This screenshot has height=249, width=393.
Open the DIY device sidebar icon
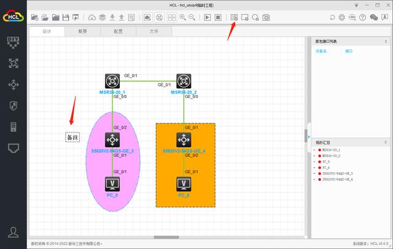(14, 42)
